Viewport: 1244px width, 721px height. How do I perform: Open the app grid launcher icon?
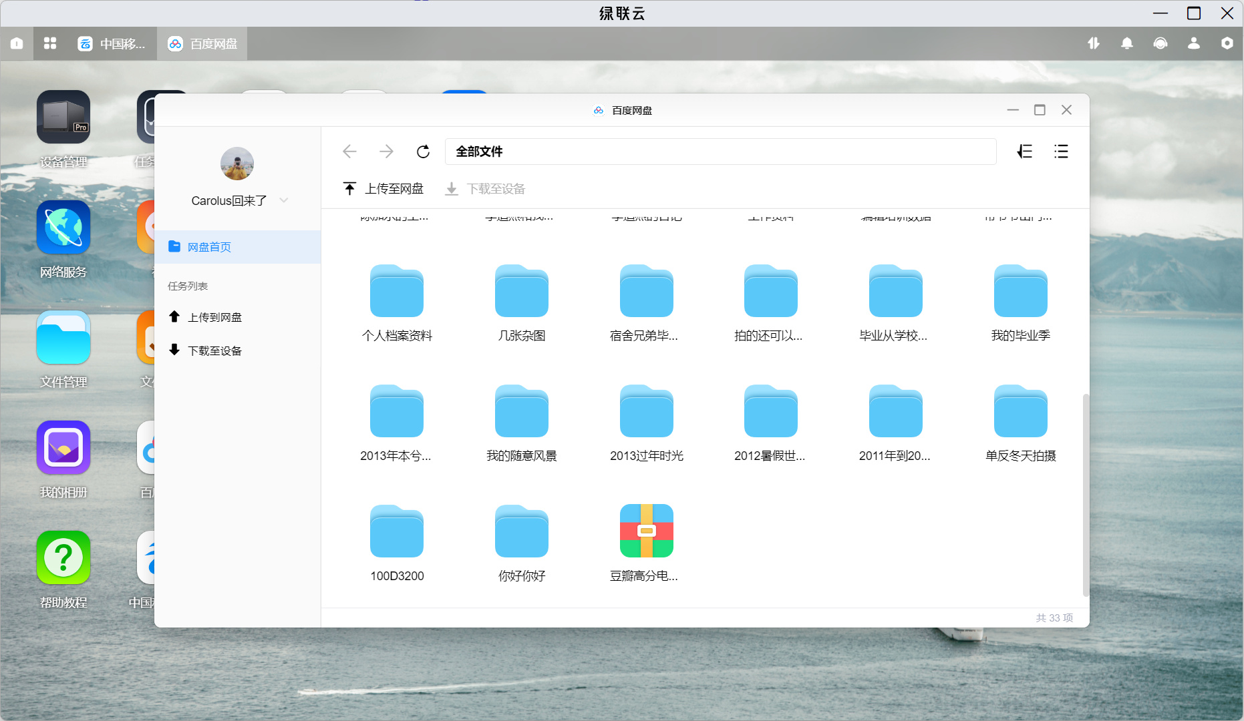point(50,43)
